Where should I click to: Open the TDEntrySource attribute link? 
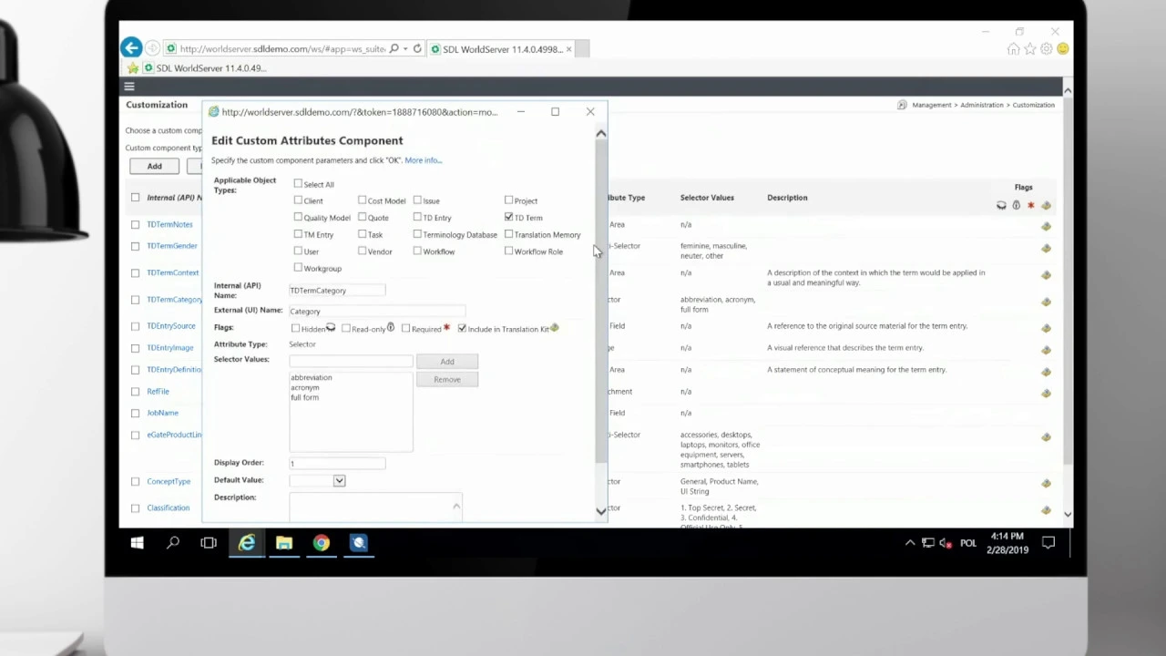coord(171,326)
